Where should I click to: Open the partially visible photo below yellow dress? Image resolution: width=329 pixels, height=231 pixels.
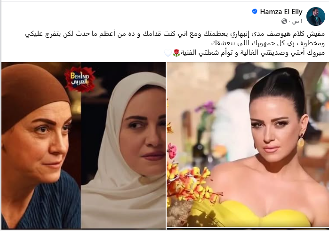point(248,229)
